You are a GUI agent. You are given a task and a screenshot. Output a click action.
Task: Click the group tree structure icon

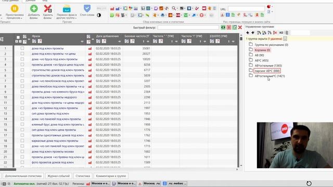click(287, 33)
